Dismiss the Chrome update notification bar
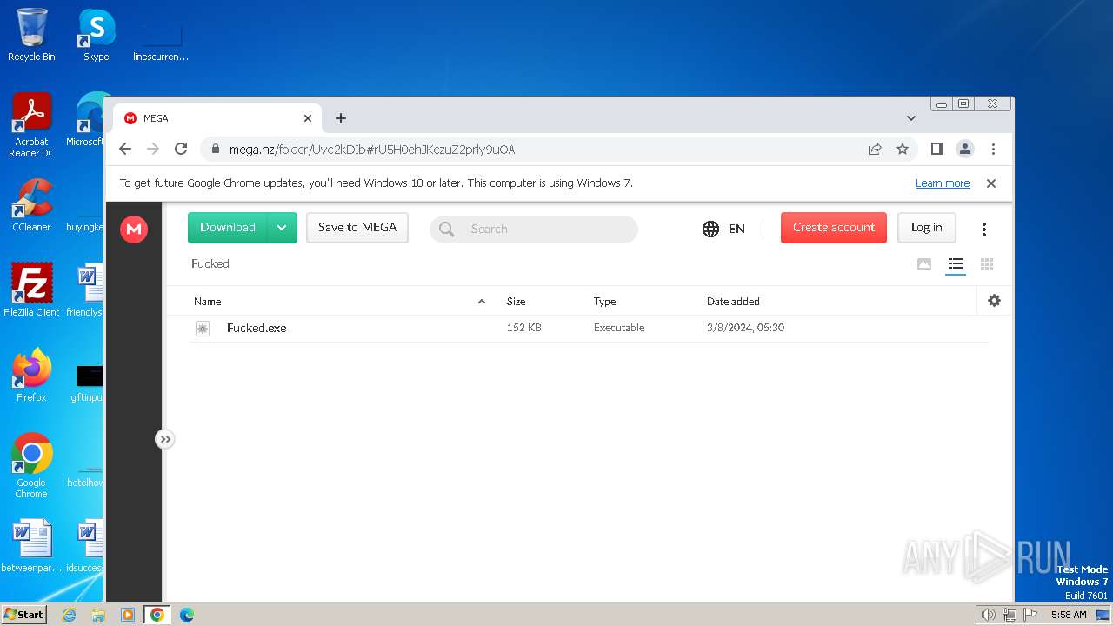The image size is (1113, 626). tap(991, 183)
